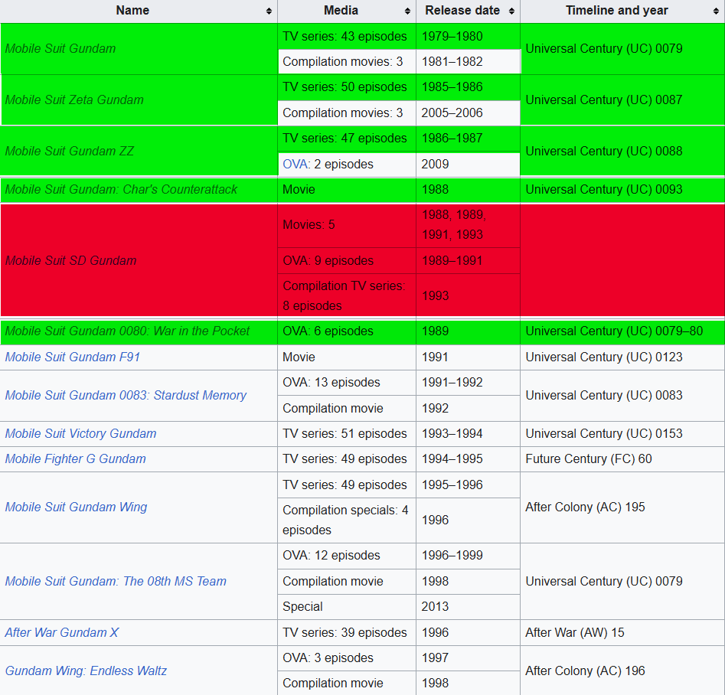This screenshot has height=695, width=725.
Task: Open Gundam Wing: Endless Waltz link
Action: point(86,671)
